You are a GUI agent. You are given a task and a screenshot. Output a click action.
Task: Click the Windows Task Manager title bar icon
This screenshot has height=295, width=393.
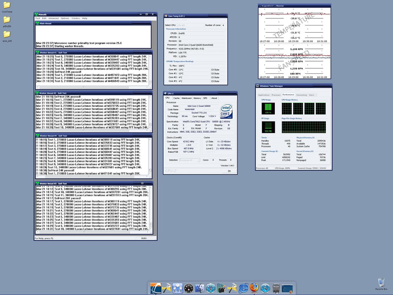258,86
